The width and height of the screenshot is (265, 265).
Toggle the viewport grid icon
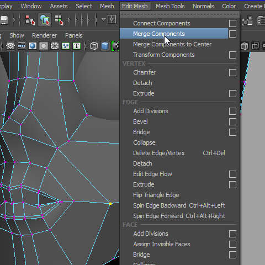[x=10, y=46]
